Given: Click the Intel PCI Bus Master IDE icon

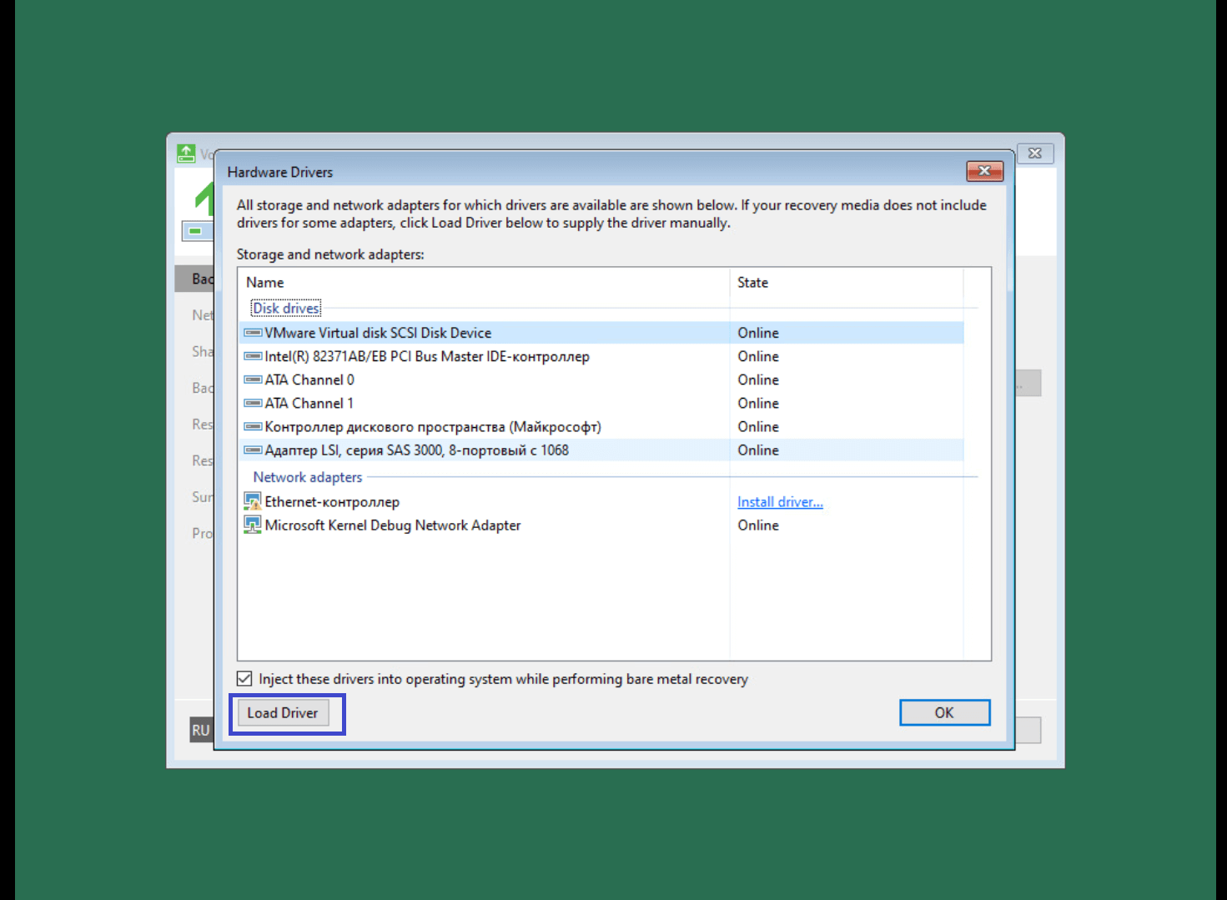Looking at the screenshot, I should (x=252, y=356).
